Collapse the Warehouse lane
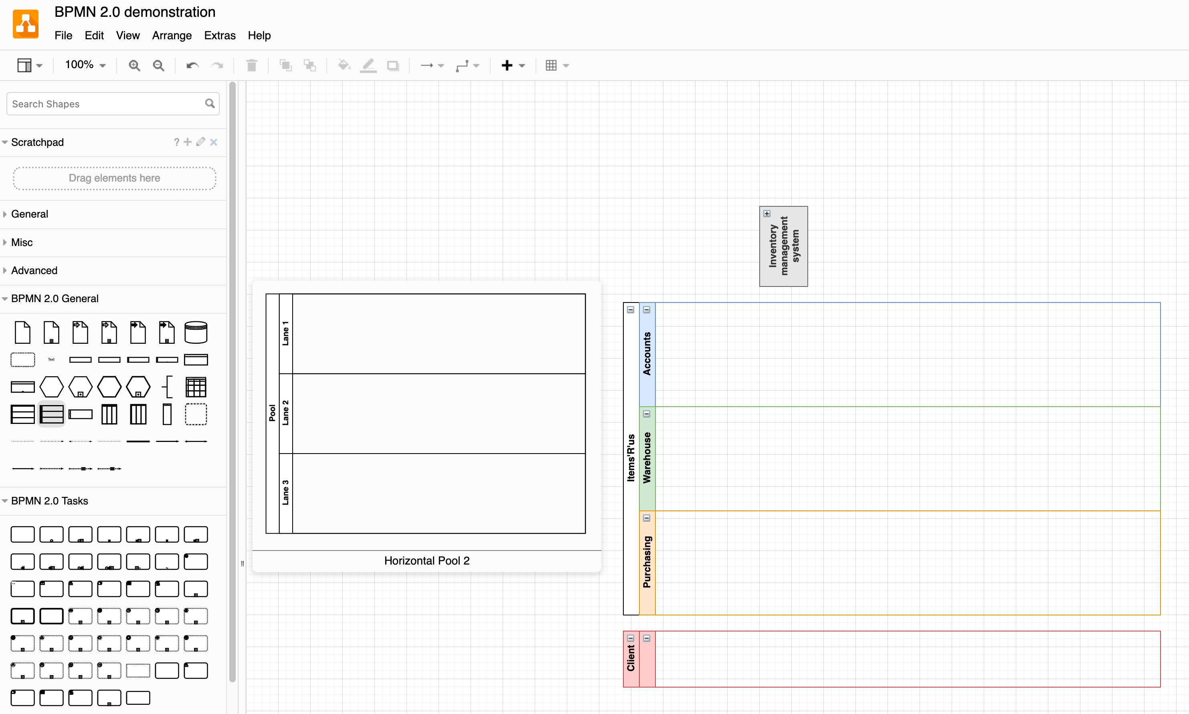1189x714 pixels. point(647,414)
